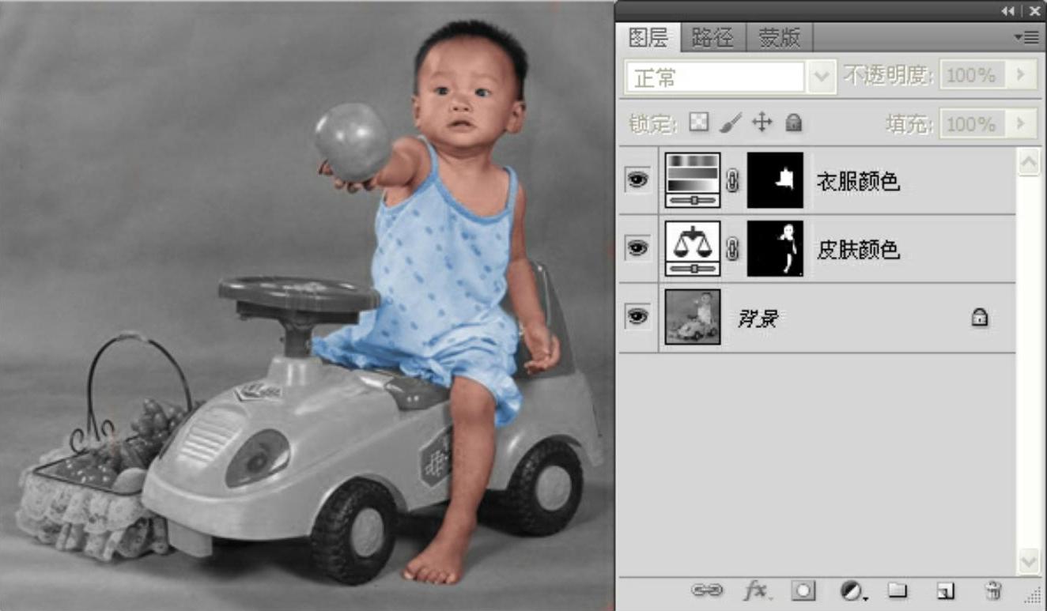This screenshot has height=611, width=1047.
Task: Close the layers panel
Action: pos(1034,11)
